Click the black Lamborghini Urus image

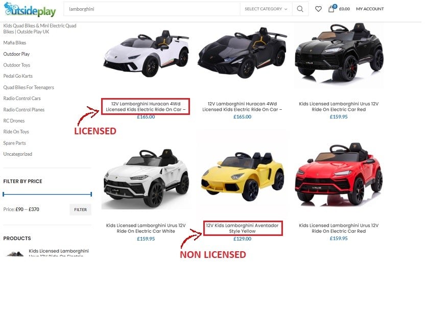click(x=339, y=54)
